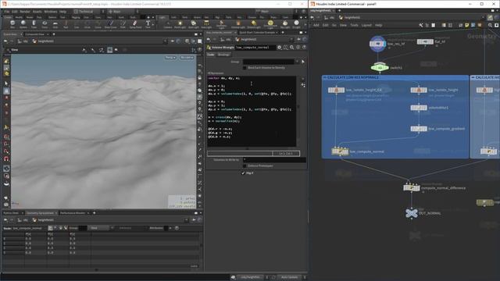
Task: Open the parameter editor help icon
Action: [304, 47]
